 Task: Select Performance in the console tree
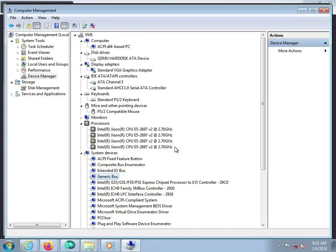point(39,70)
